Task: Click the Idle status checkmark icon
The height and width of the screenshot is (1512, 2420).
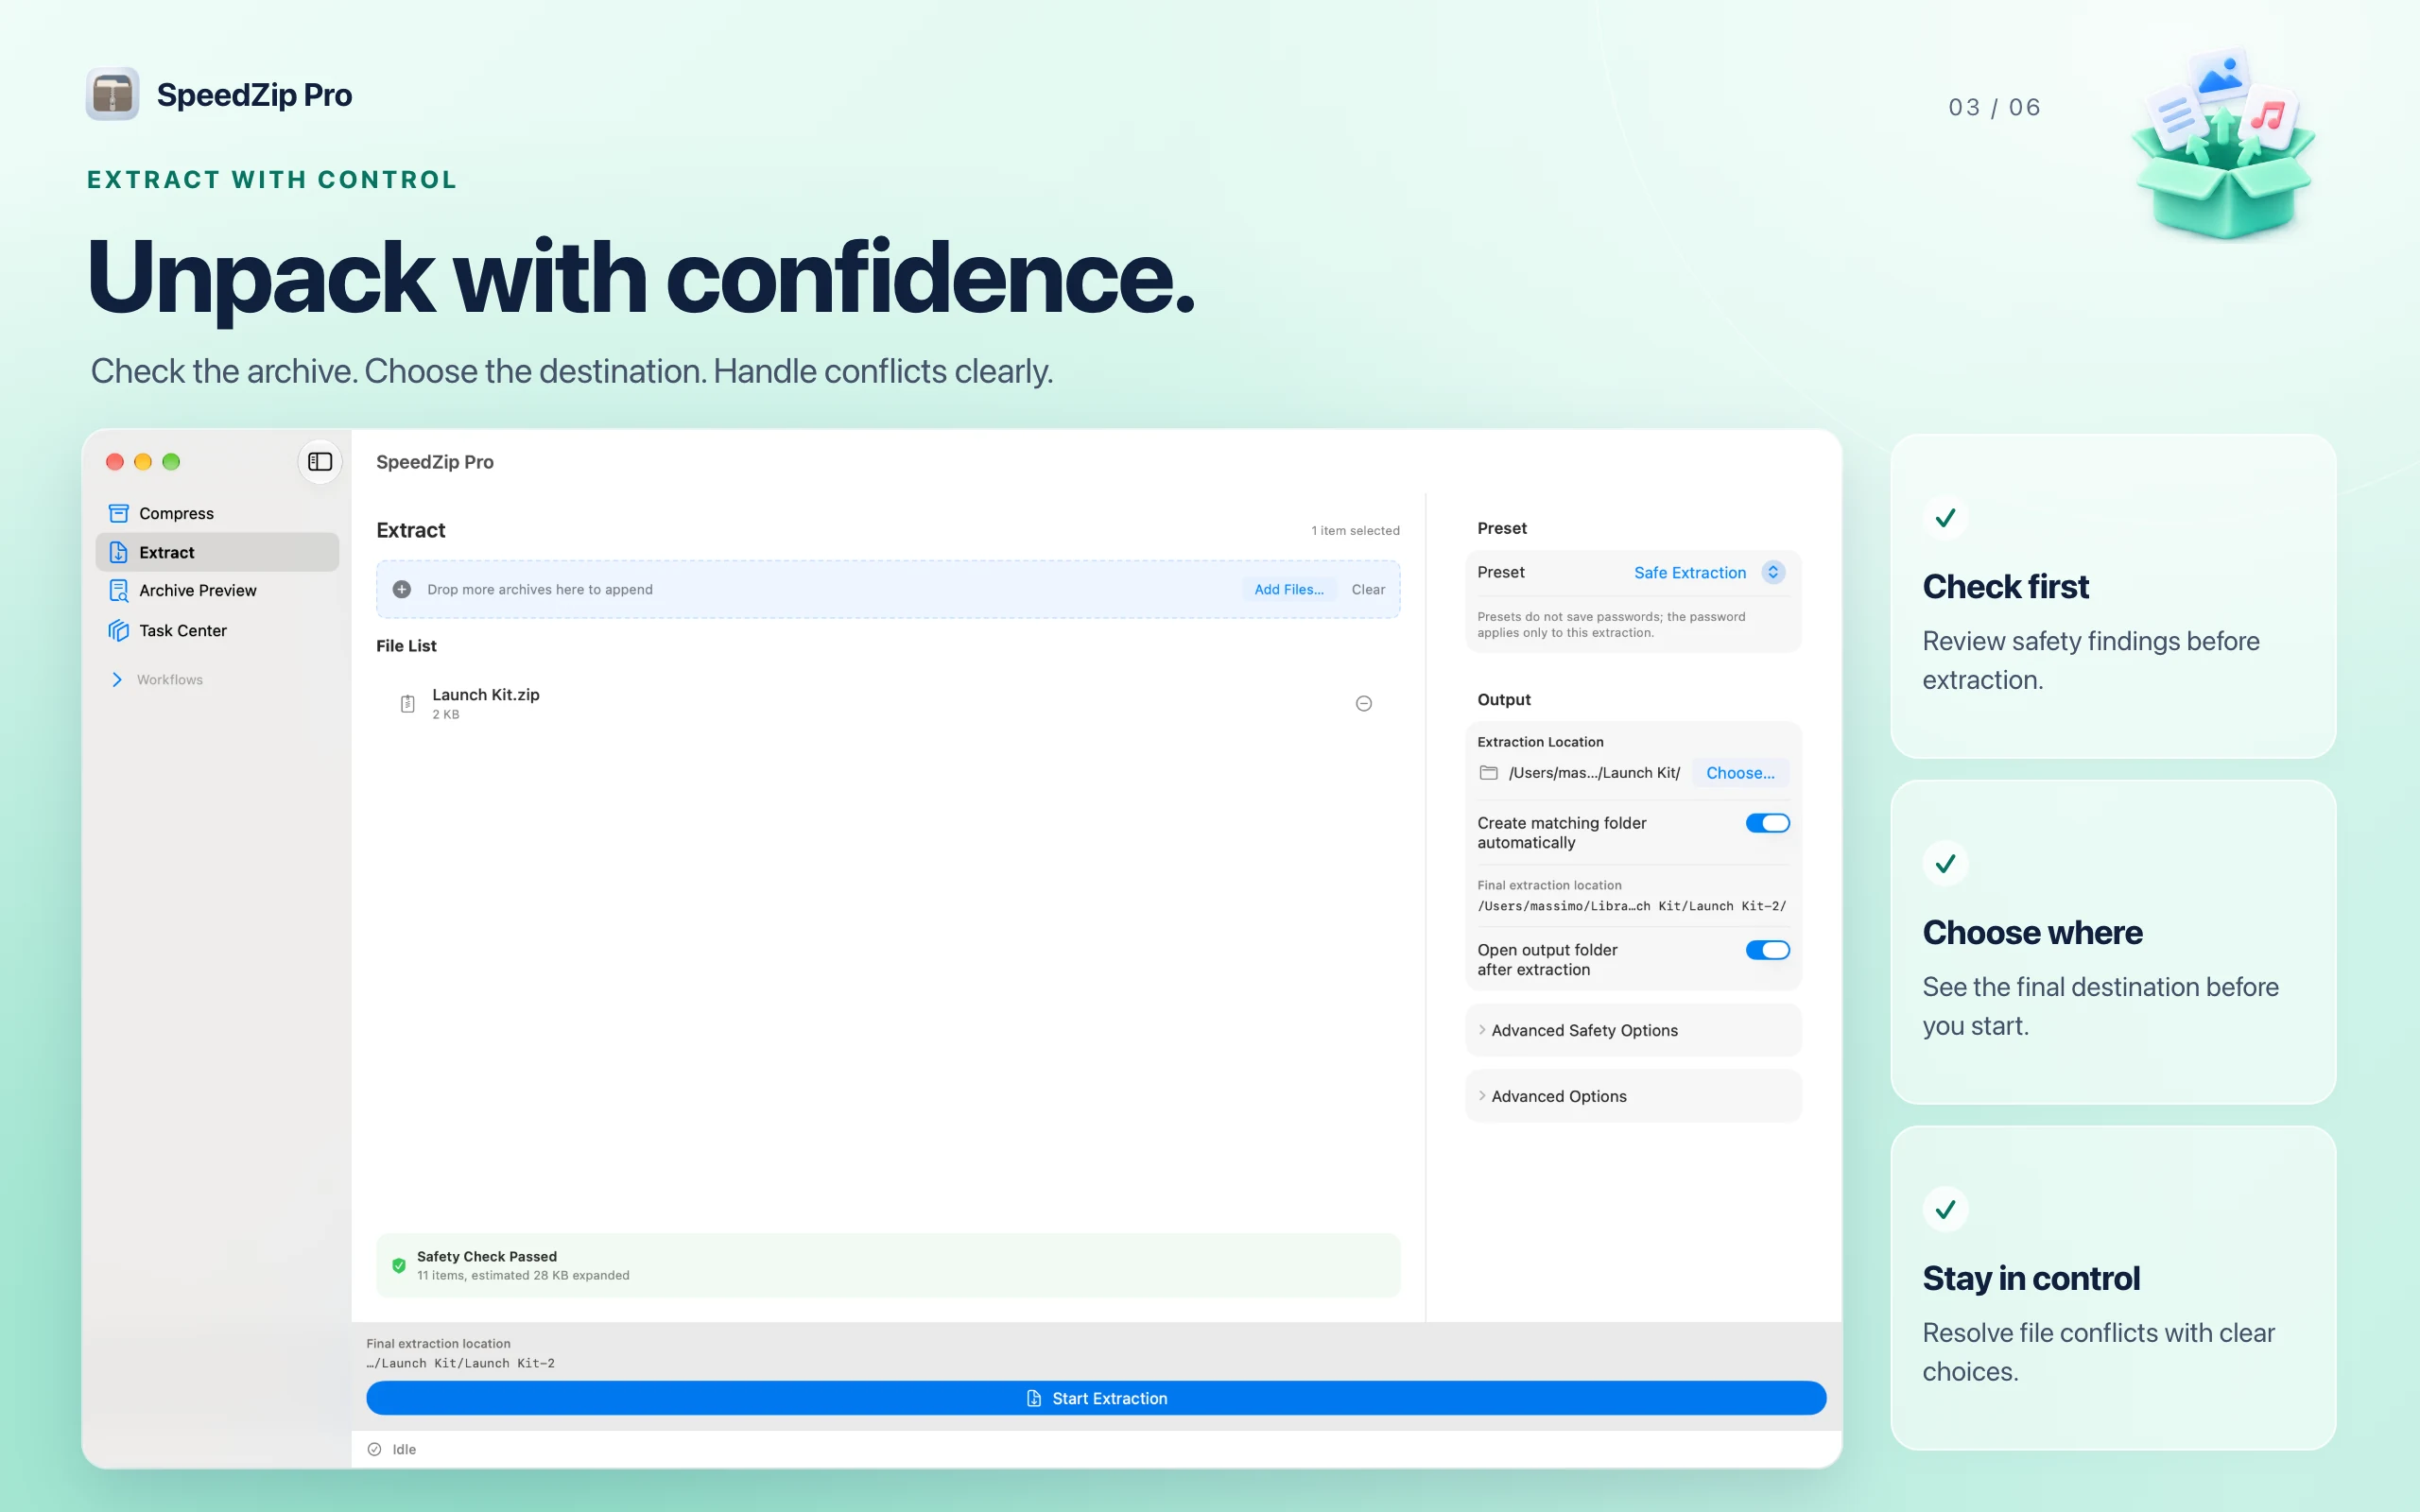Action: (374, 1449)
